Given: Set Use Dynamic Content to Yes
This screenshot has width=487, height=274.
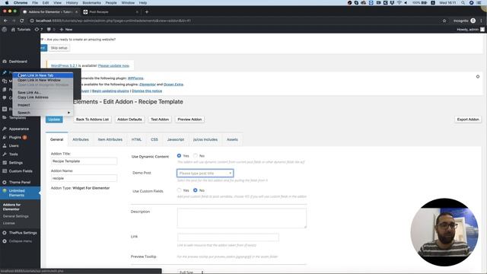Looking at the screenshot, I should tap(179, 155).
